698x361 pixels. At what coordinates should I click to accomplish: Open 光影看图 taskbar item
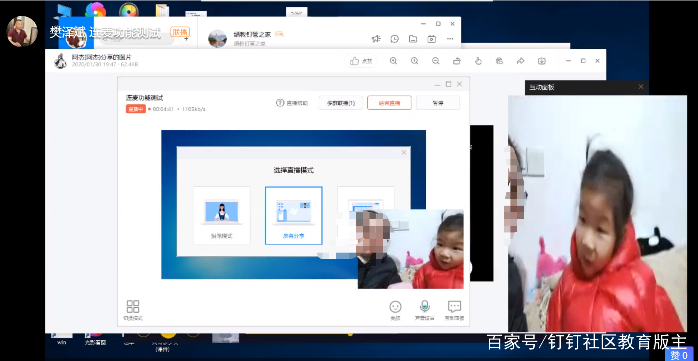pyautogui.click(x=95, y=339)
